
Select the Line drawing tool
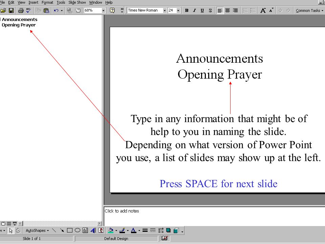point(54,230)
